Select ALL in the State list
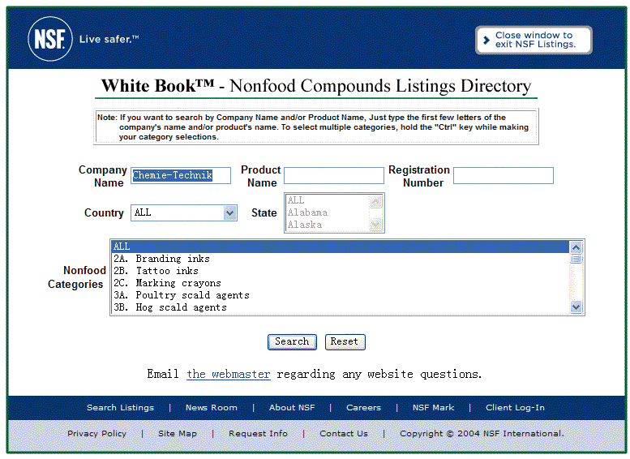The width and height of the screenshot is (630, 459). click(328, 200)
